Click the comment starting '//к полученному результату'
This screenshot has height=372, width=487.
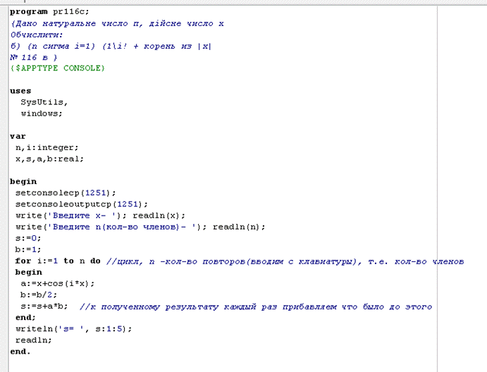point(256,306)
